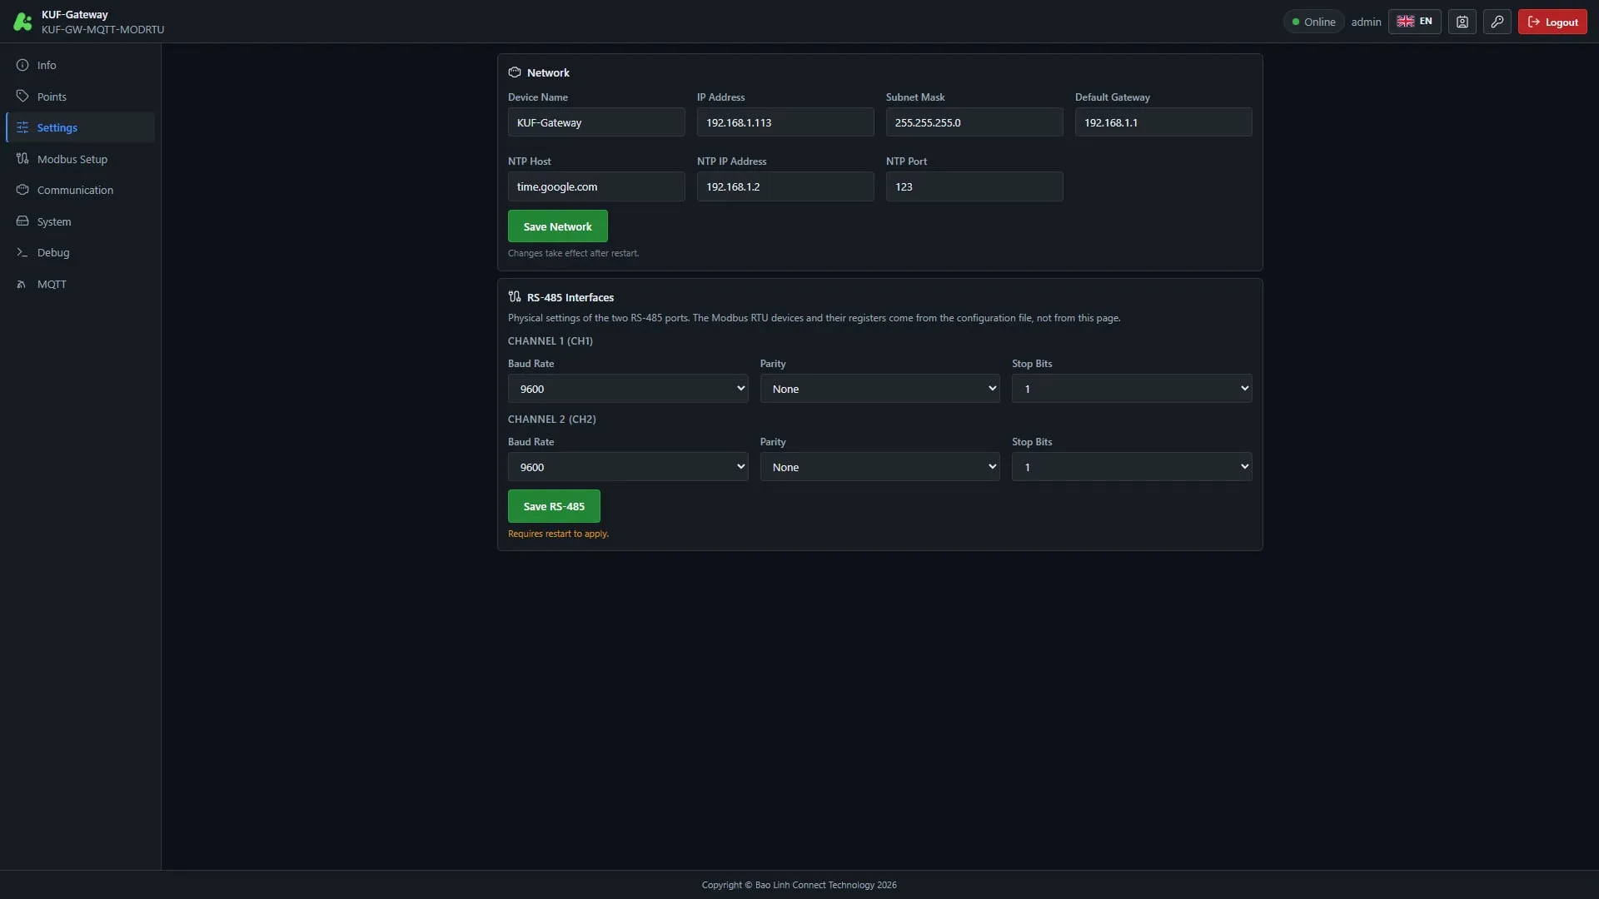
Task: Click the Default Gateway input
Action: pos(1163,122)
